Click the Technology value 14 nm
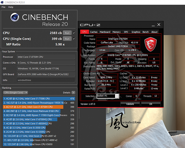The width and height of the screenshot is (185, 148). pyautogui.click(x=102, y=50)
